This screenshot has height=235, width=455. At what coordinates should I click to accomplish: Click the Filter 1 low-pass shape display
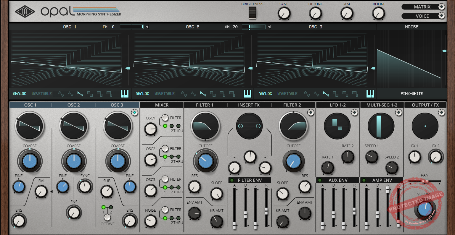coord(205,126)
